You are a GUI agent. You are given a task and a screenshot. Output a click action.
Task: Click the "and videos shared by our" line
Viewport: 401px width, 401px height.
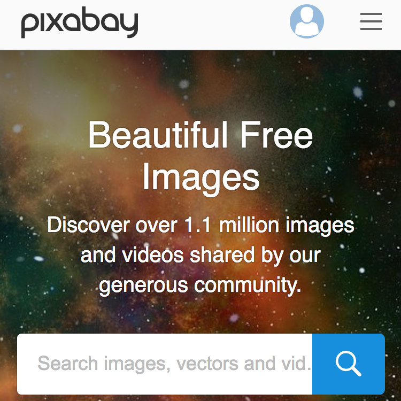pyautogui.click(x=200, y=255)
